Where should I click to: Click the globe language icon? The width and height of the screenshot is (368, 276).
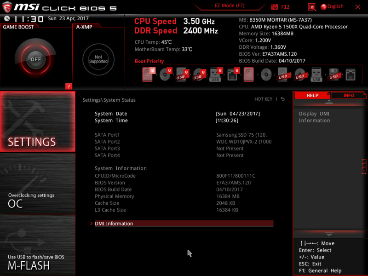(323, 7)
